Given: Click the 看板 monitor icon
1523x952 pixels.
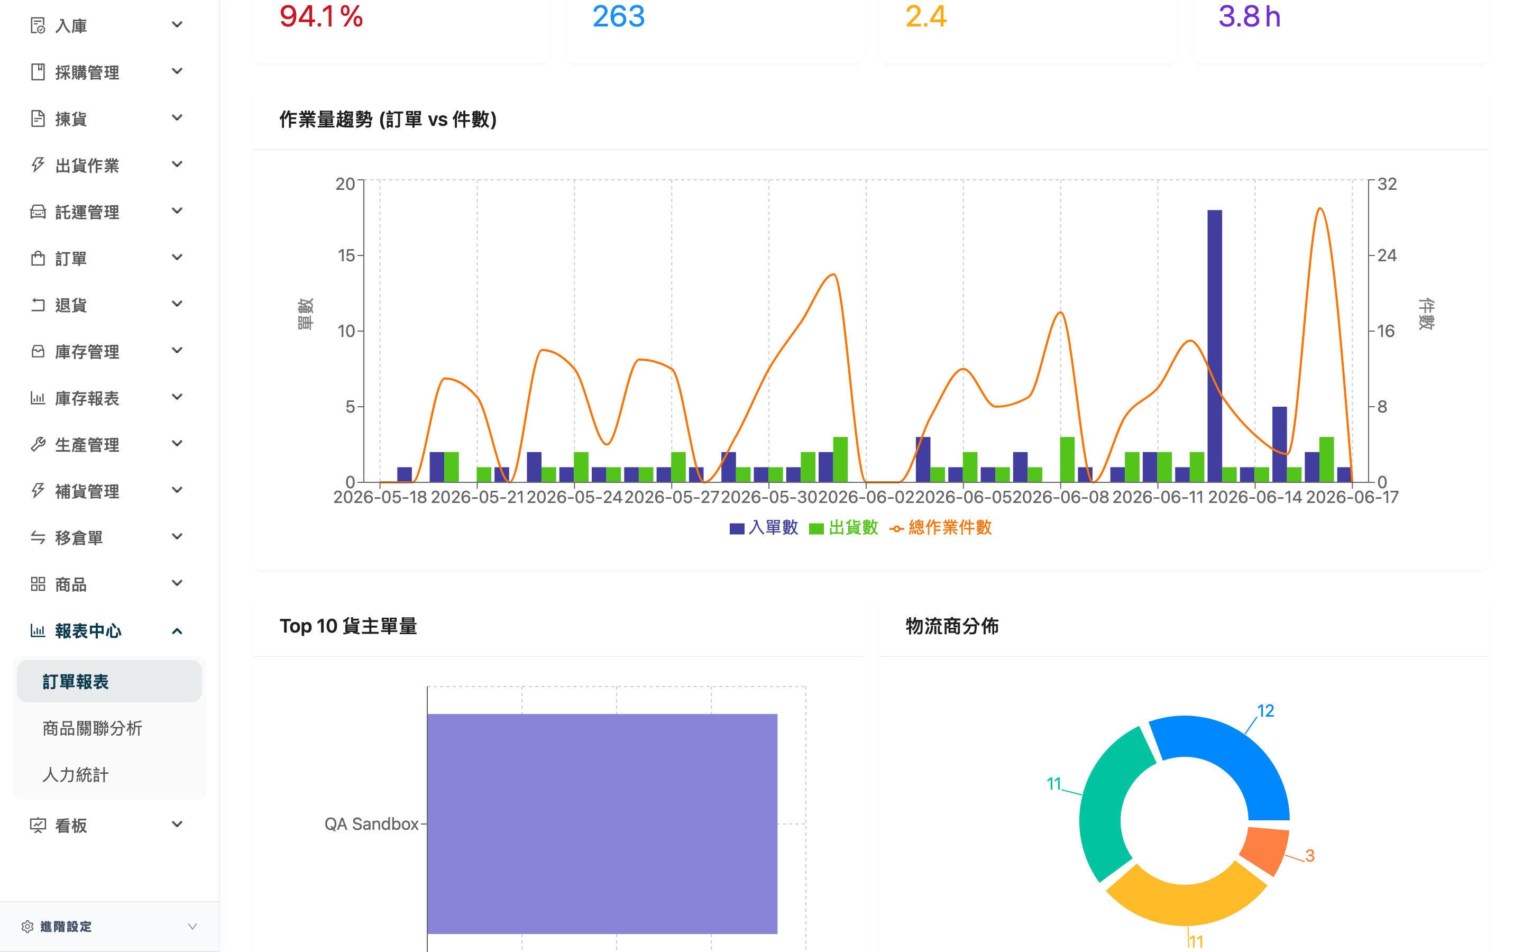Looking at the screenshot, I should (38, 825).
